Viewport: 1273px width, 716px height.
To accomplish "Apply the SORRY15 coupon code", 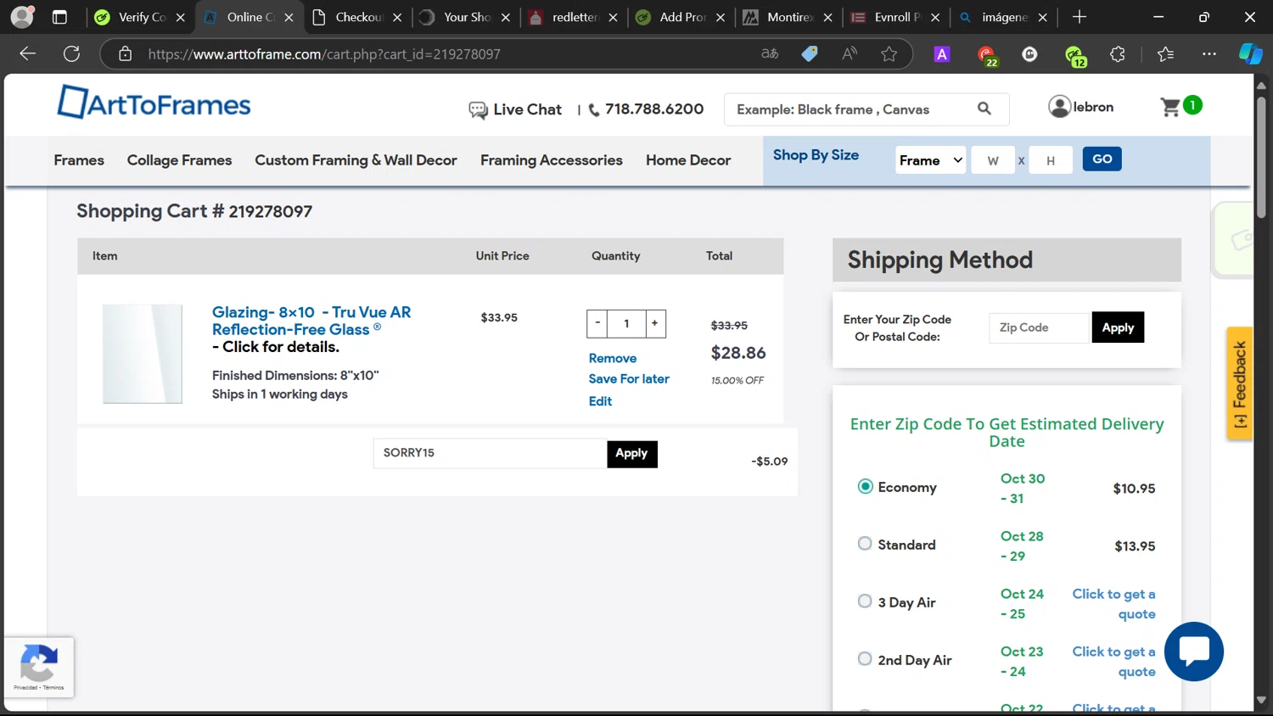I will point(631,454).
